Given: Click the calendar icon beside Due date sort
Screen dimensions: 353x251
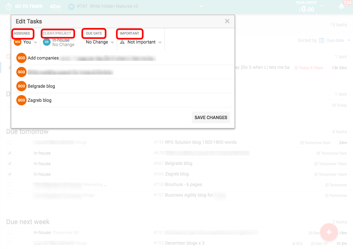Looking at the screenshot, I should coord(322,40).
